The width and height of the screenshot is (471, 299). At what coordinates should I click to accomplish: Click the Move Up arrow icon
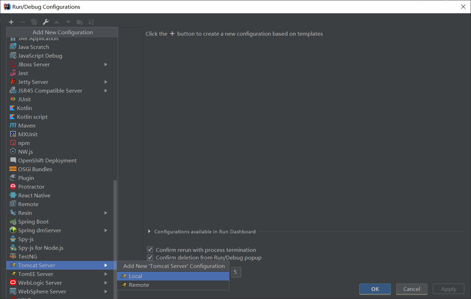coord(57,22)
